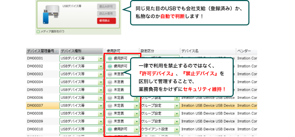Sort by デバイス管理番号 column header
The image size is (295, 137).
tap(43, 51)
